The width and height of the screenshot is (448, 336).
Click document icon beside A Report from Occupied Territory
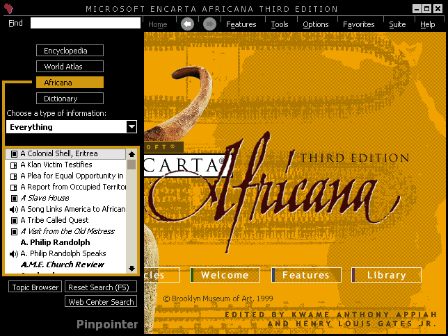(x=14, y=187)
